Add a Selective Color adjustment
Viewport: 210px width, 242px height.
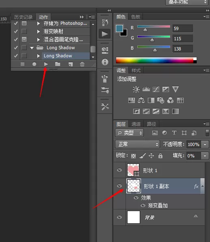(x=166, y=111)
